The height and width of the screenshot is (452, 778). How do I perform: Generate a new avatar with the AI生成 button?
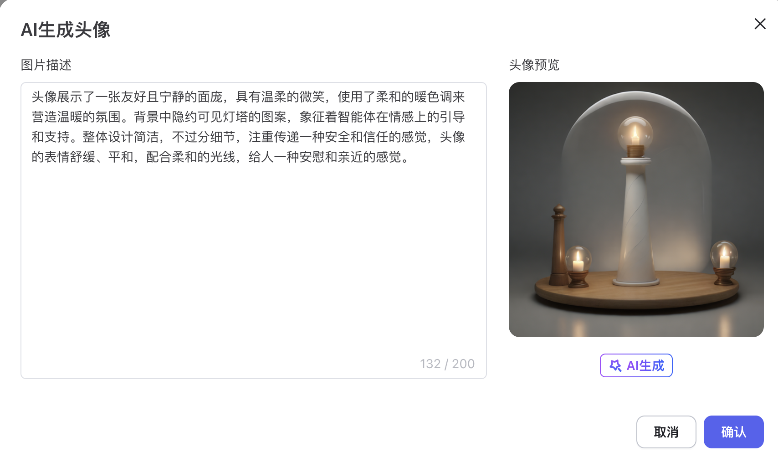pyautogui.click(x=636, y=365)
